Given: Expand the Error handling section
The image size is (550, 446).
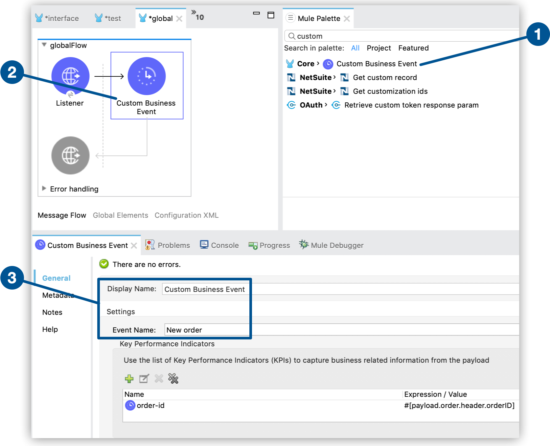Looking at the screenshot, I should tap(44, 189).
